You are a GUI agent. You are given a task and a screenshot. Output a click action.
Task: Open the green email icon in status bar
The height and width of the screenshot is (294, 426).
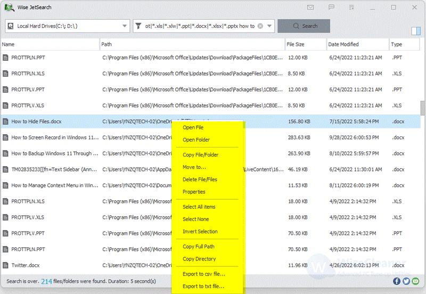(415, 281)
